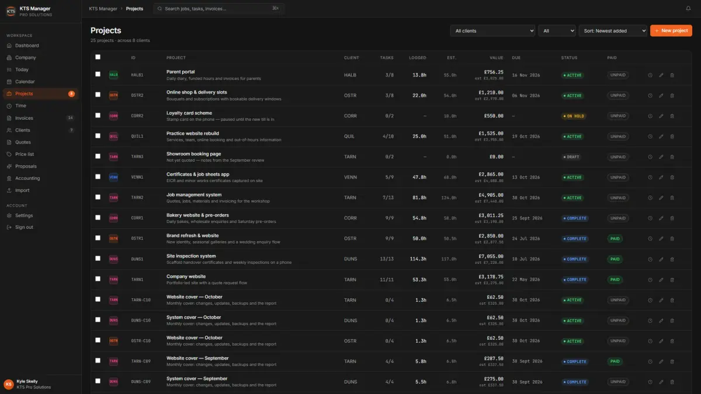Screen dimensions: 701x394
Task: Open the notifications bell
Action: pyautogui.click(x=688, y=9)
